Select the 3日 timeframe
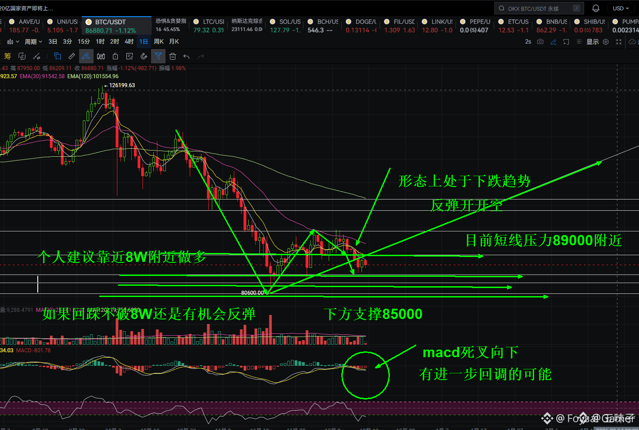The width and height of the screenshot is (639, 430). [53, 42]
